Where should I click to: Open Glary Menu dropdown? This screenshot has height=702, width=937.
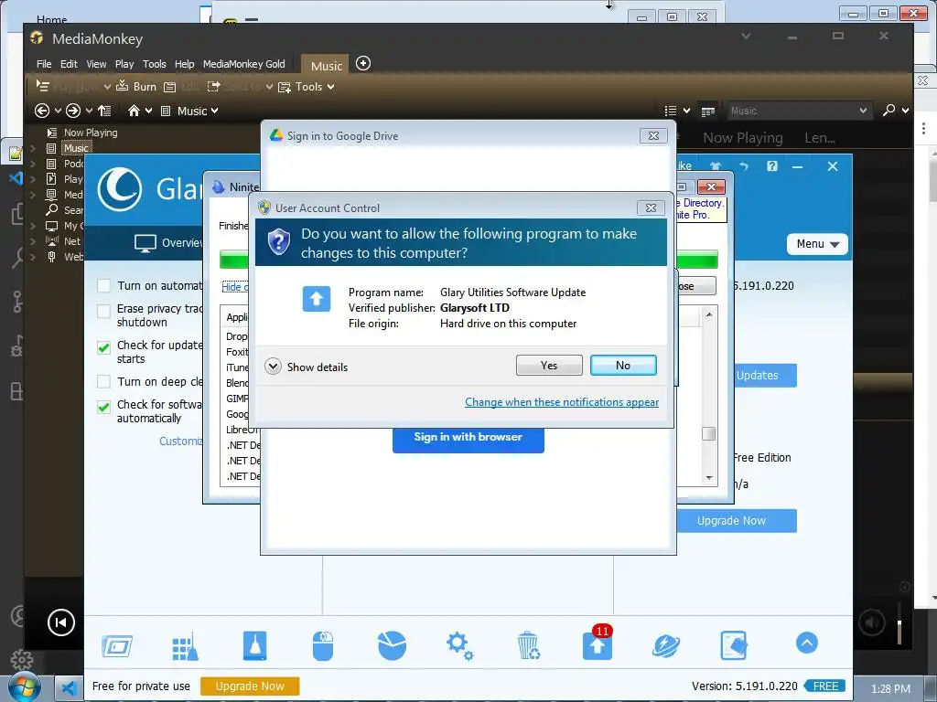coord(817,244)
